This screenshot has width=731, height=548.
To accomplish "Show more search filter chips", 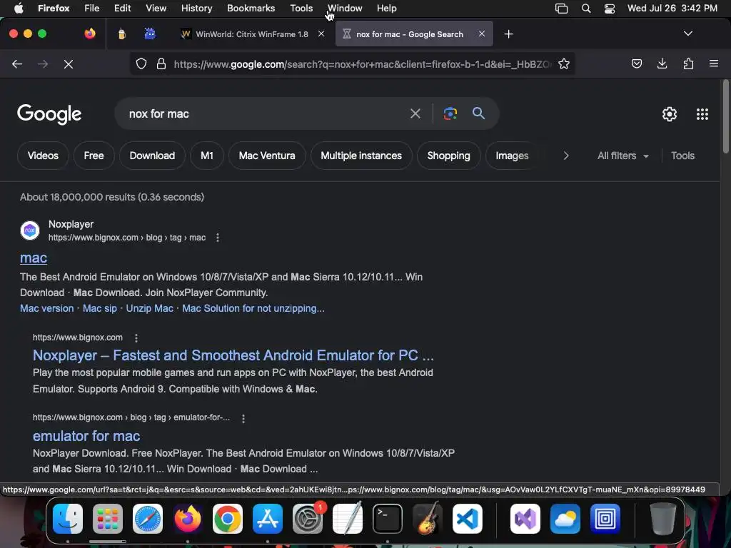I will pyautogui.click(x=566, y=156).
